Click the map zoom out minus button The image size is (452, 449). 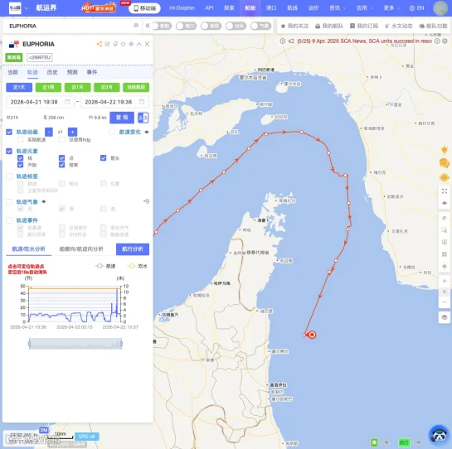point(445,302)
